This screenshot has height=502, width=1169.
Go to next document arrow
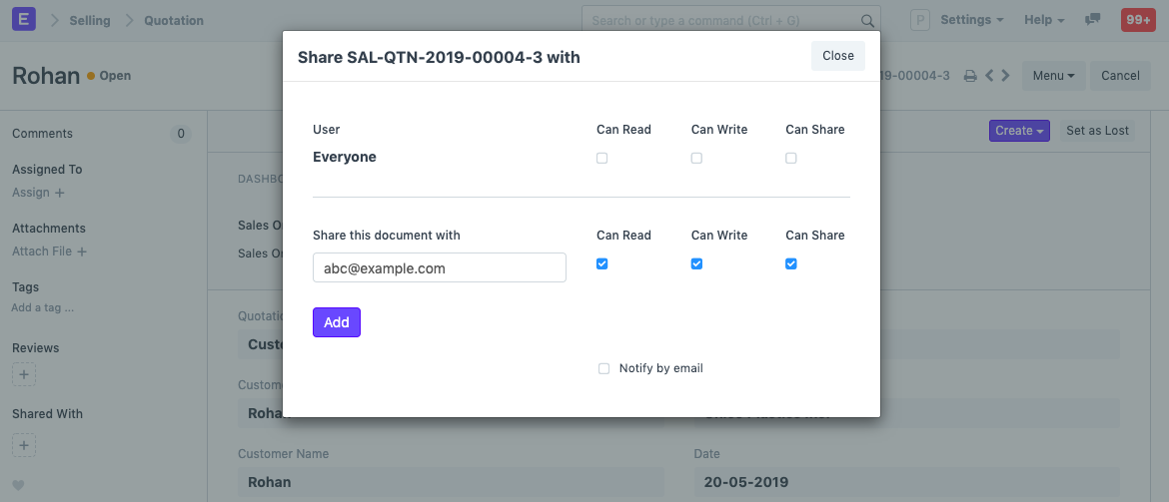point(1005,76)
